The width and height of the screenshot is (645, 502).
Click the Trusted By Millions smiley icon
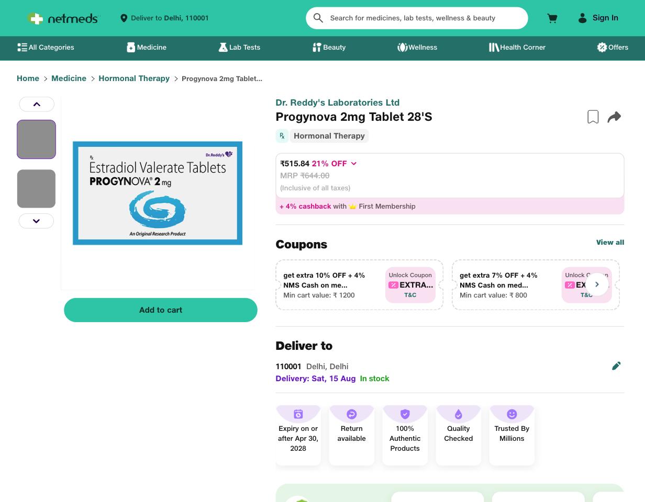coord(511,414)
